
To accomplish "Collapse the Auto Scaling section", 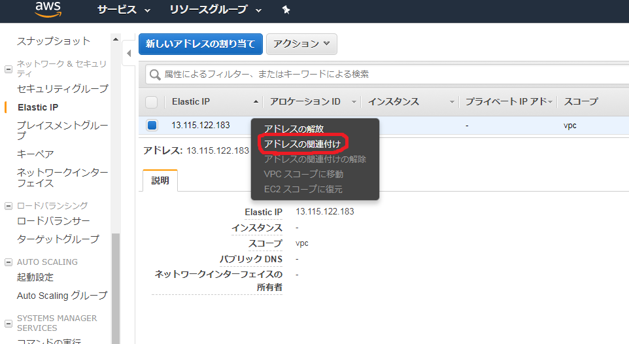I will click(x=8, y=262).
